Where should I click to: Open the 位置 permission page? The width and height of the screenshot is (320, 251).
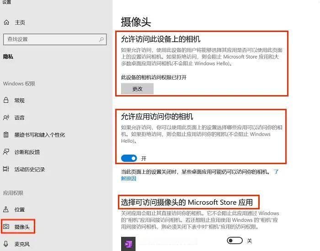(x=19, y=209)
